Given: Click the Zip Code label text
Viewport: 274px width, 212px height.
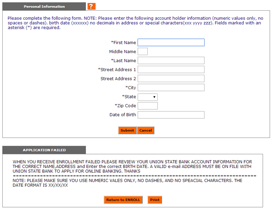Looking at the screenshot, I should pyautogui.click(x=125, y=106).
